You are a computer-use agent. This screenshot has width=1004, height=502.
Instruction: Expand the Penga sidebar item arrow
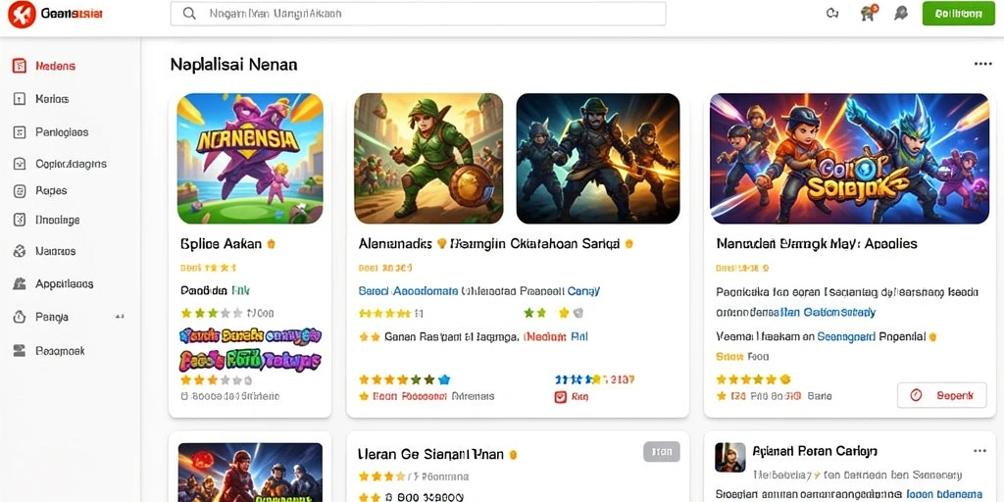tap(119, 317)
